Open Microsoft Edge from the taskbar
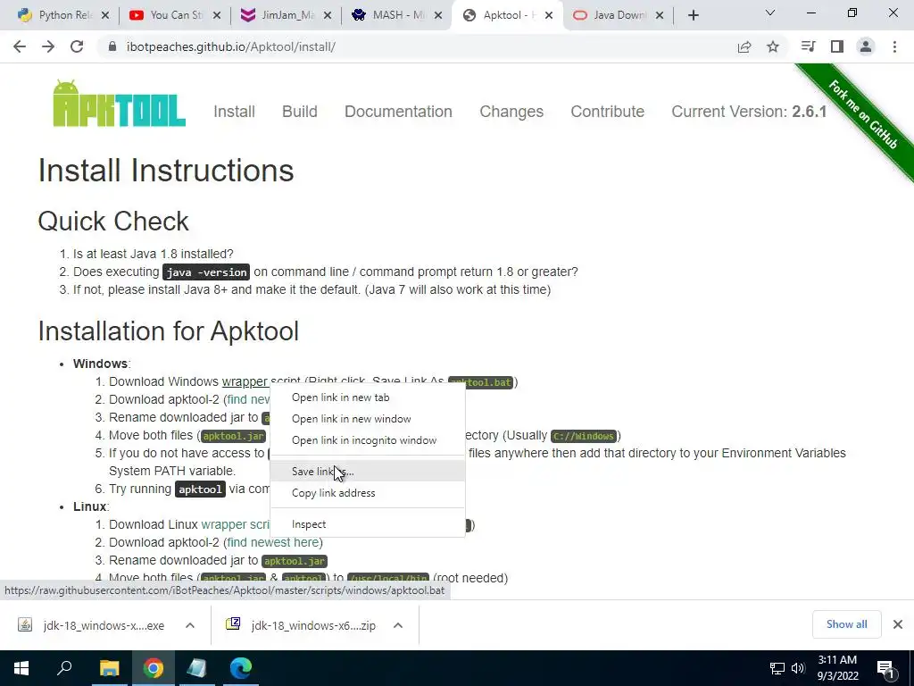The height and width of the screenshot is (686, 914). (x=241, y=668)
